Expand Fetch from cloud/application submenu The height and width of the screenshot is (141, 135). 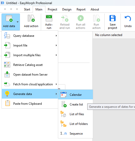[30, 84]
